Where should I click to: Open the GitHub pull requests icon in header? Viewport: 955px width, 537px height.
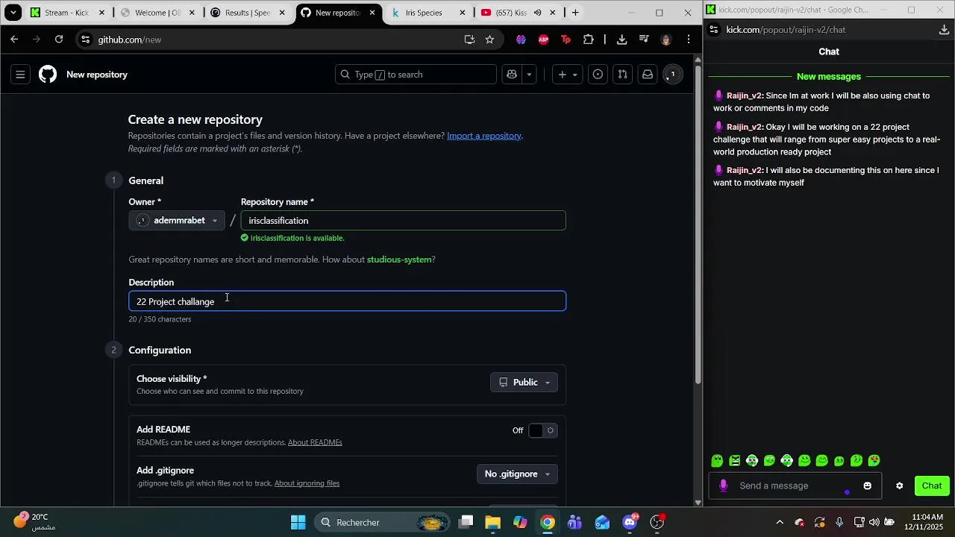click(x=622, y=75)
